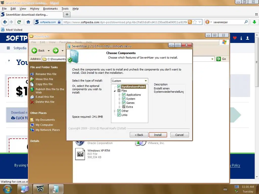Click the Back button in the SevenMizer installer

[139, 135]
